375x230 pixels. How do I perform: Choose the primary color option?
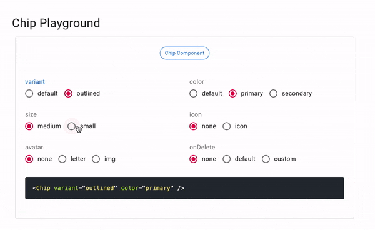click(232, 93)
